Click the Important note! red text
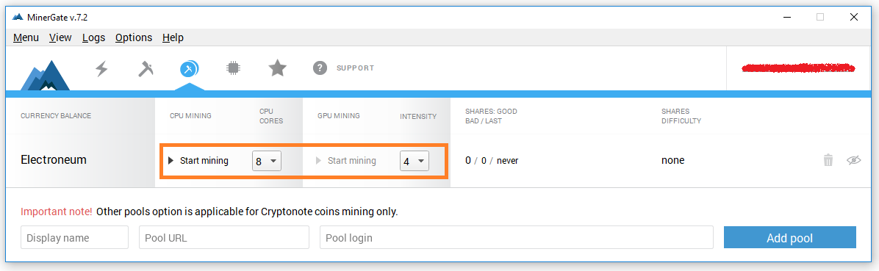Viewport: 879px width, 271px height. (x=57, y=212)
